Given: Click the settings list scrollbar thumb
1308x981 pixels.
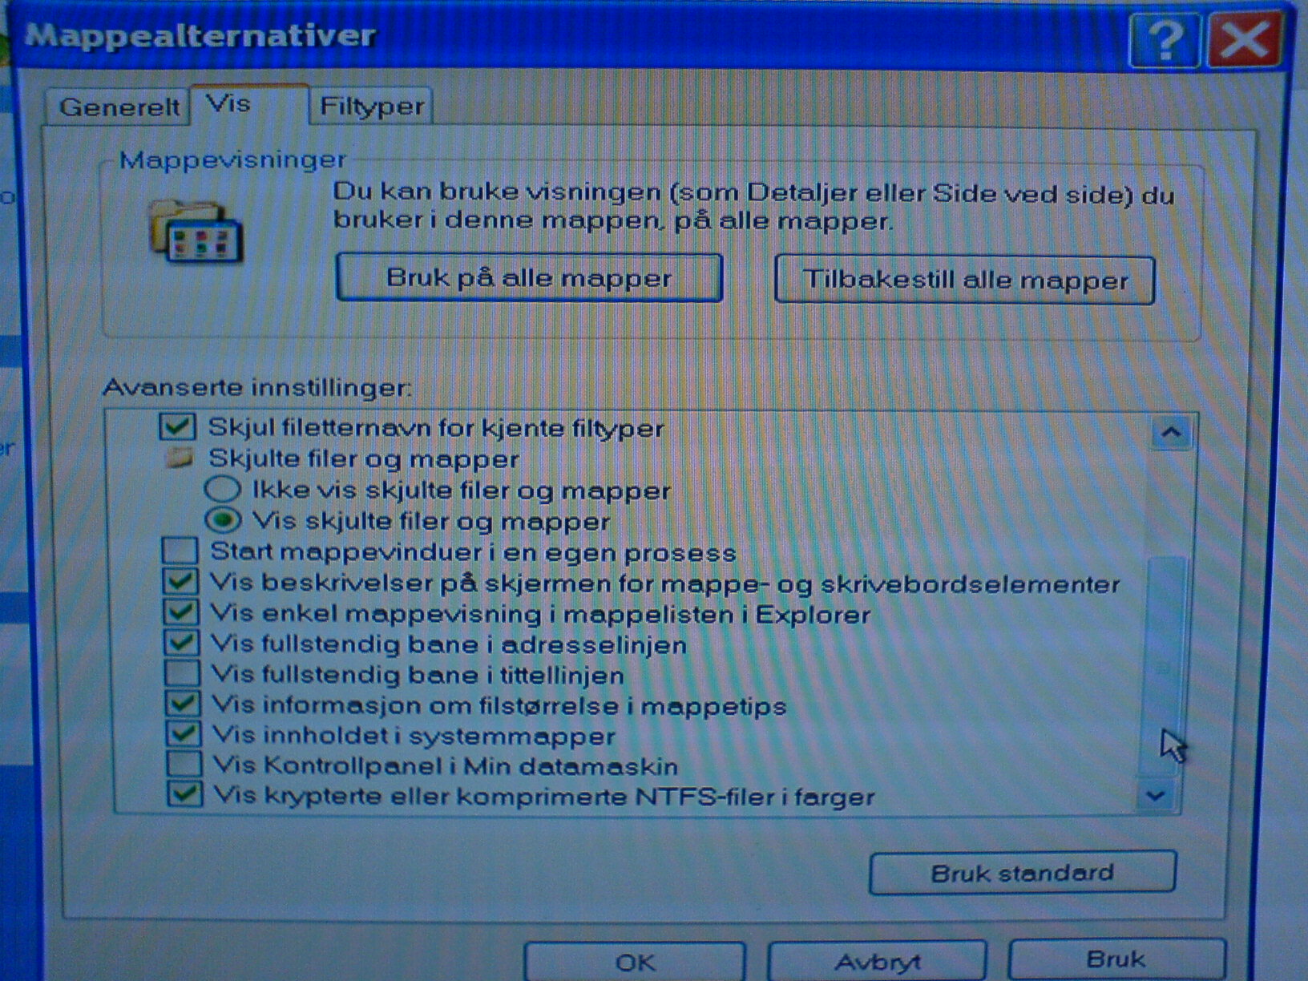Looking at the screenshot, I should (x=1162, y=667).
